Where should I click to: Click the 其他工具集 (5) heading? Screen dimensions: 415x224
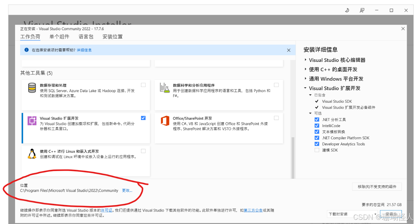coord(36,73)
